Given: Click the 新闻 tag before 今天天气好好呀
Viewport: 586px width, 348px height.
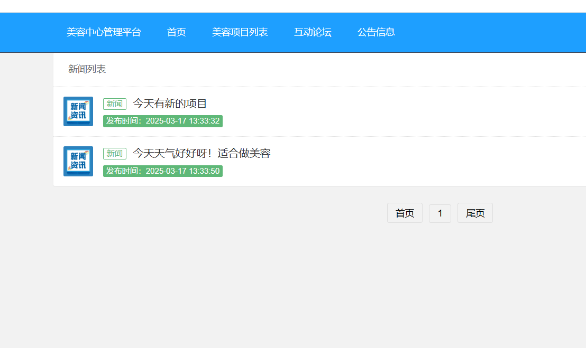Looking at the screenshot, I should pyautogui.click(x=115, y=154).
